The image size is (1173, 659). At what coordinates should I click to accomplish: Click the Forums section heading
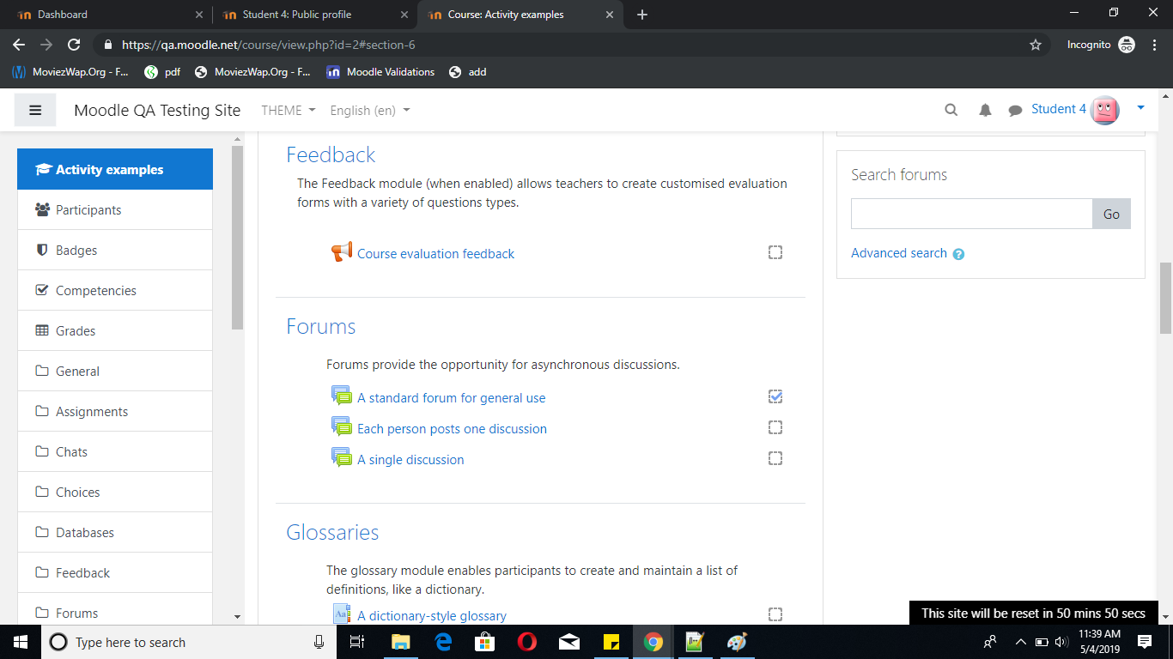click(x=320, y=327)
